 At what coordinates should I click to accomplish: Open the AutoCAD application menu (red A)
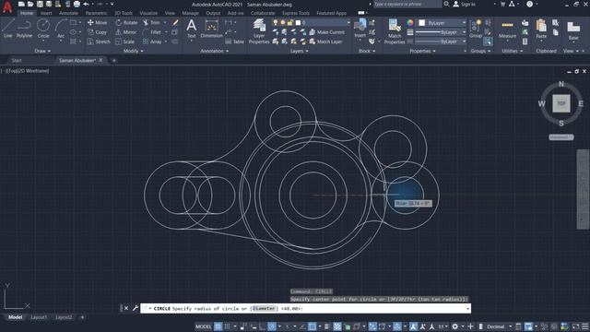click(x=7, y=6)
